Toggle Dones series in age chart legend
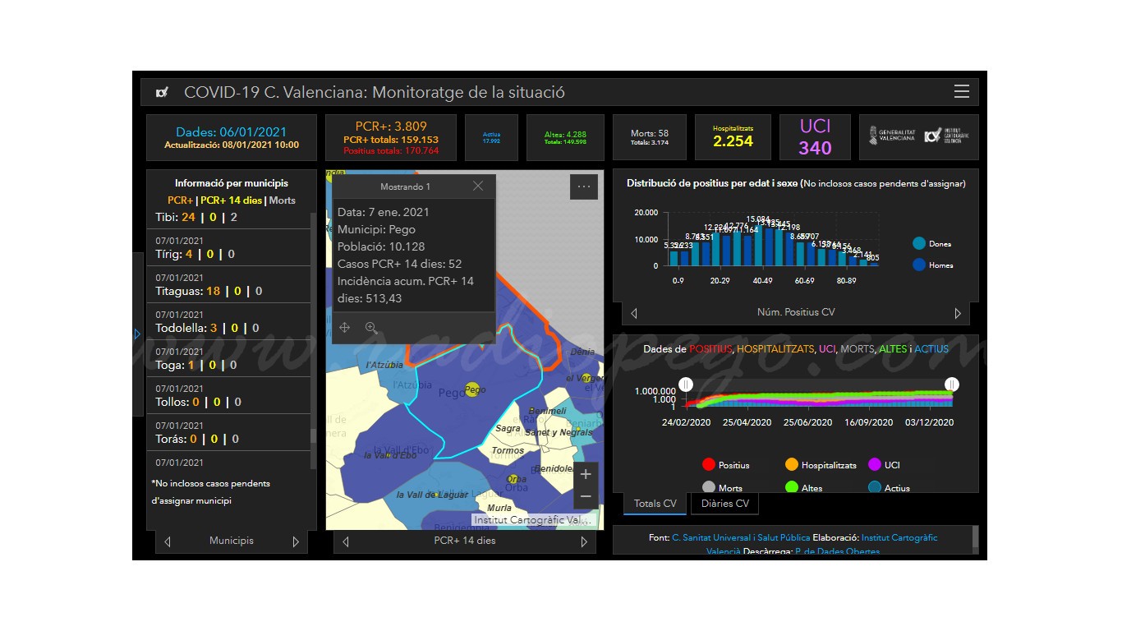This screenshot has height=631, width=1122. (932, 244)
